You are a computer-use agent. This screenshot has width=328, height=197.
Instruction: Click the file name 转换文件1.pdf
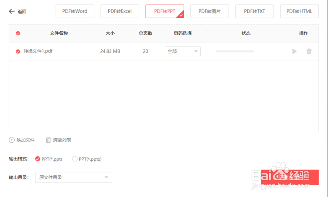tap(38, 51)
